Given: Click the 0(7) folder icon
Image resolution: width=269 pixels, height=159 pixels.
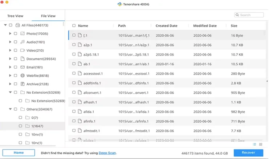Looking at the screenshot, I should [x=28, y=118].
